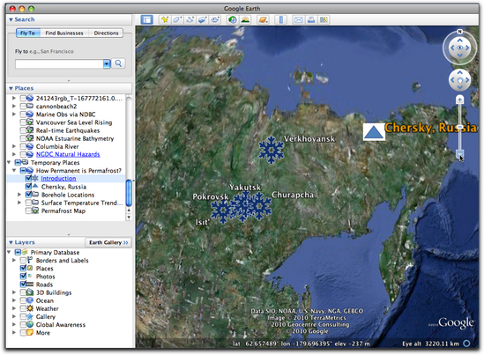
Task: Select the cannonbeach2 folder item
Action: click(56, 106)
